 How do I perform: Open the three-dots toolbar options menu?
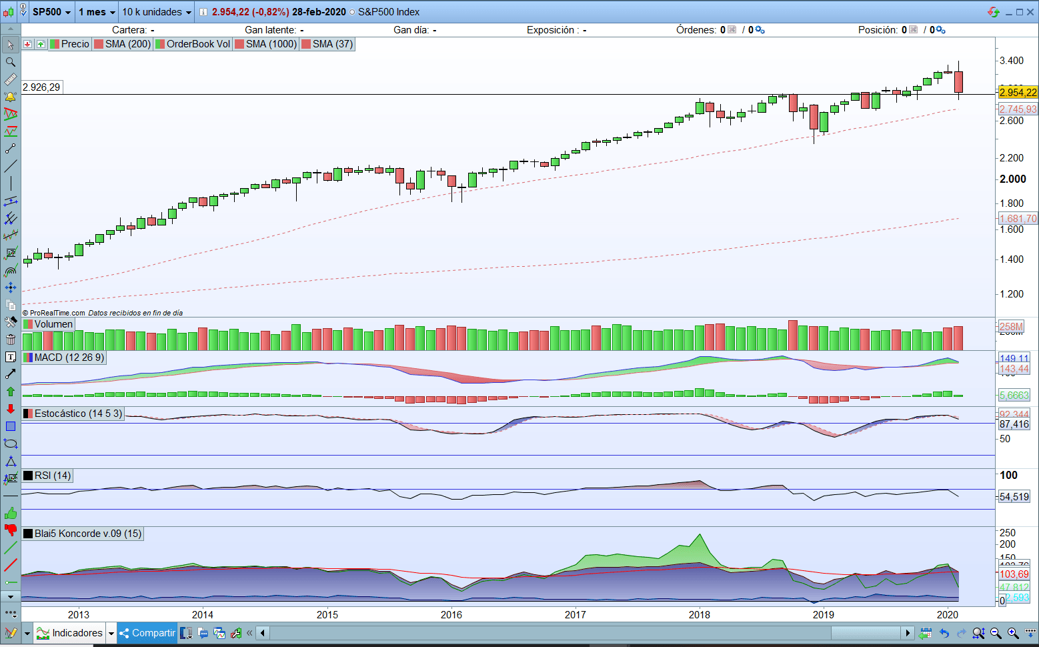pyautogui.click(x=10, y=612)
